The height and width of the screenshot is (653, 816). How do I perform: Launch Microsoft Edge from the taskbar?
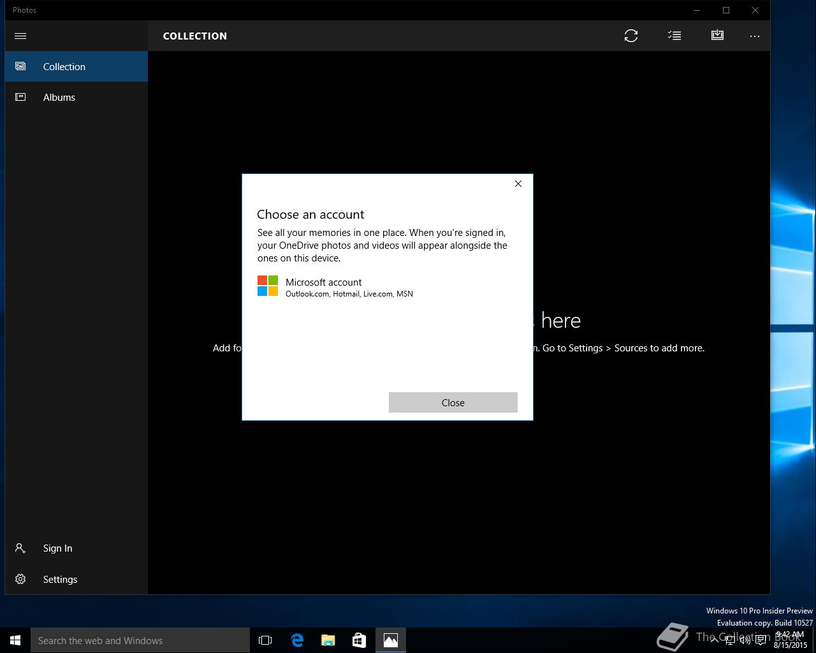click(x=297, y=640)
